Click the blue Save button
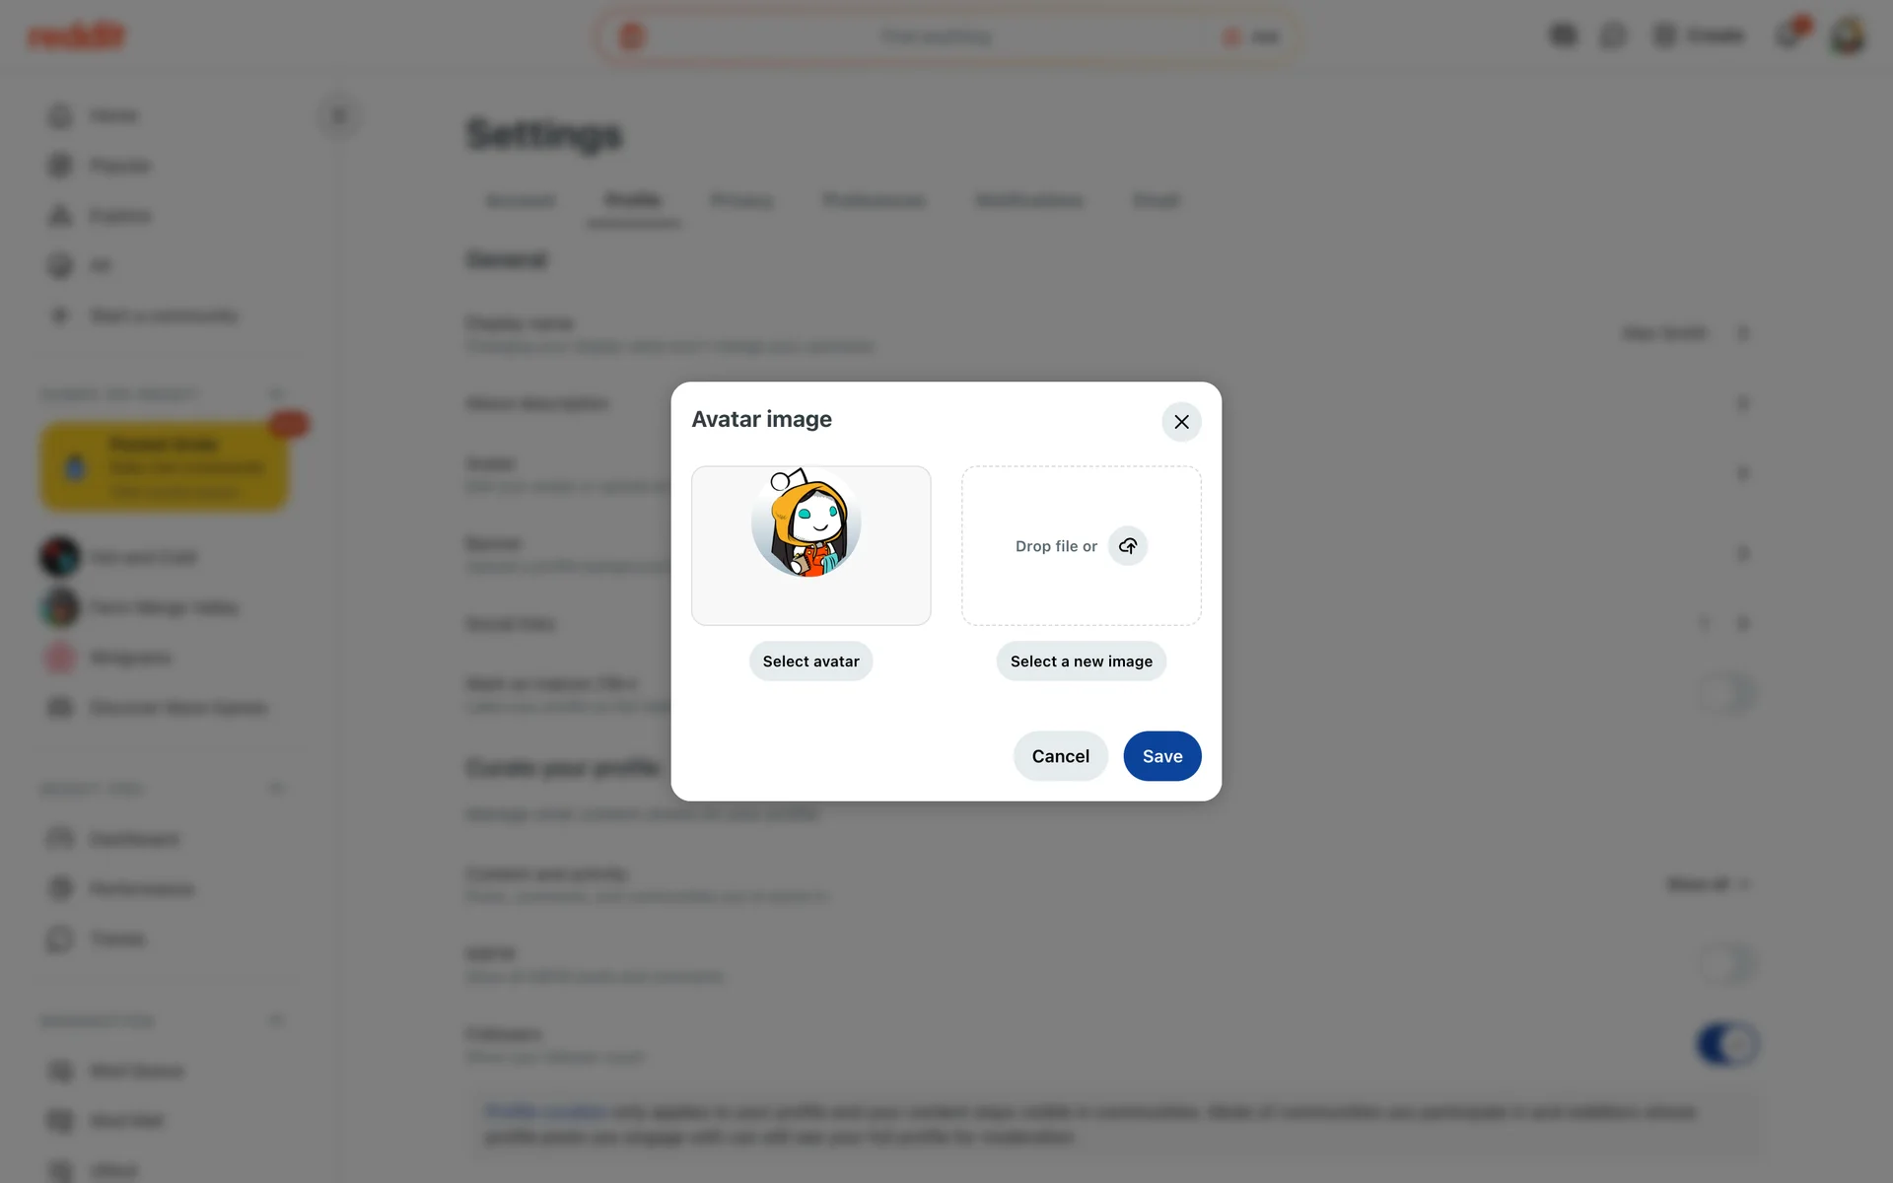Image resolution: width=1893 pixels, height=1183 pixels. [1162, 756]
